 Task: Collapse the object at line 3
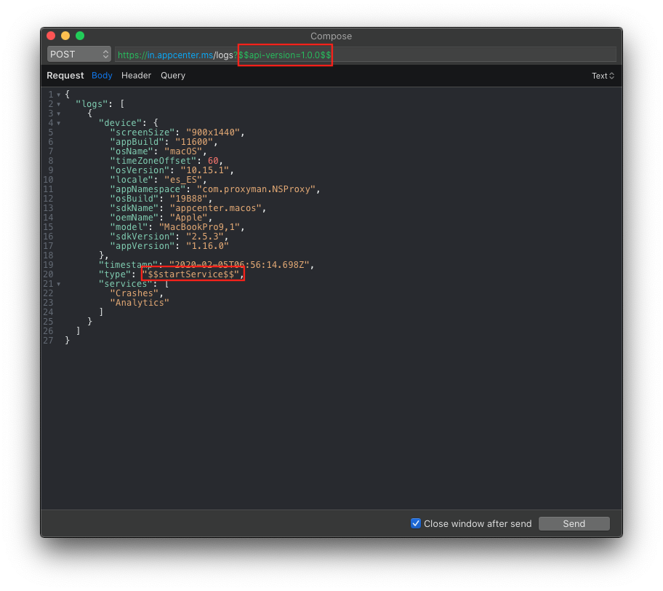pyautogui.click(x=58, y=113)
